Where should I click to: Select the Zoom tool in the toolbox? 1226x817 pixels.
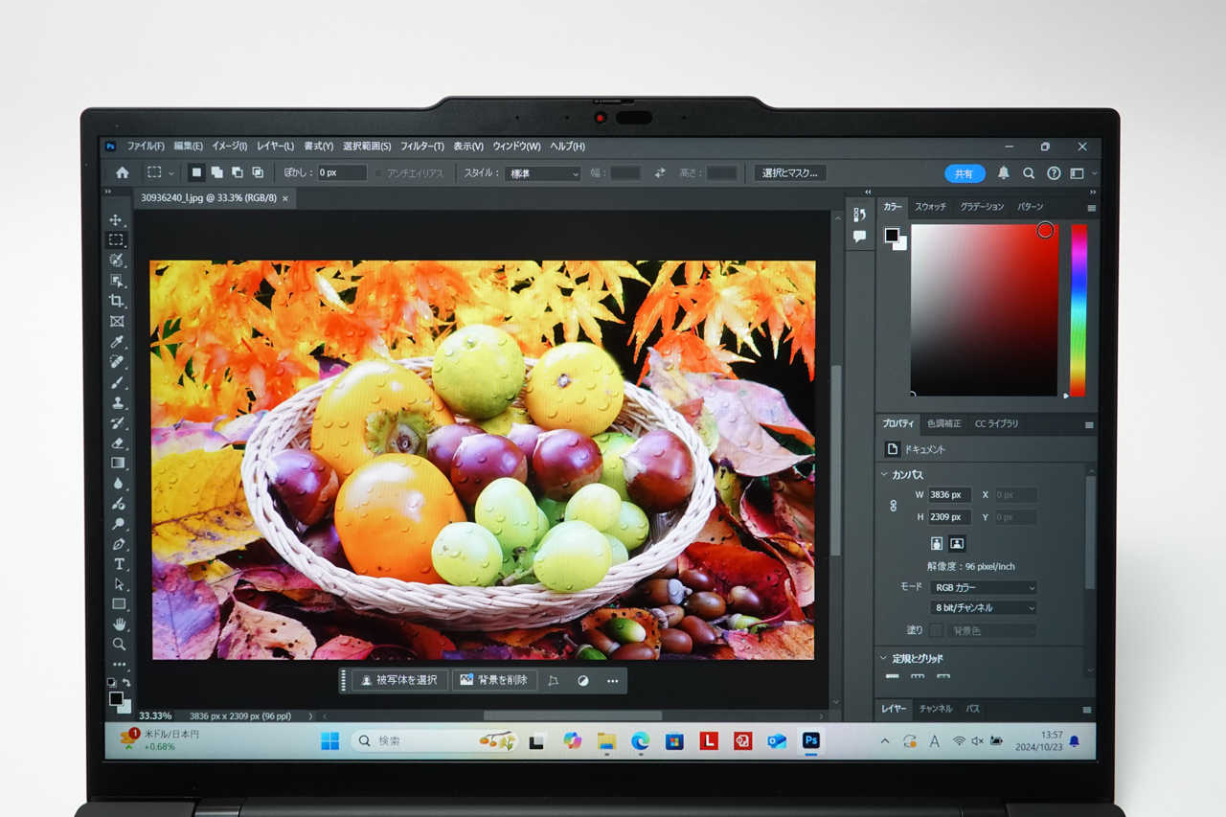(120, 645)
